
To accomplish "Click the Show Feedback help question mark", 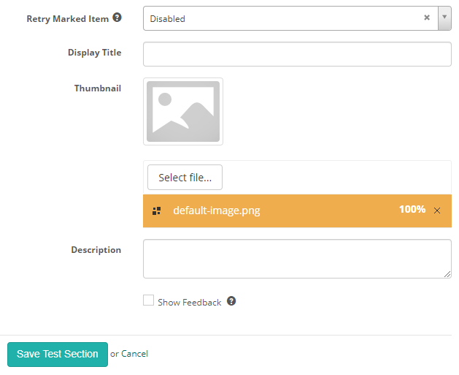I will click(x=231, y=301).
